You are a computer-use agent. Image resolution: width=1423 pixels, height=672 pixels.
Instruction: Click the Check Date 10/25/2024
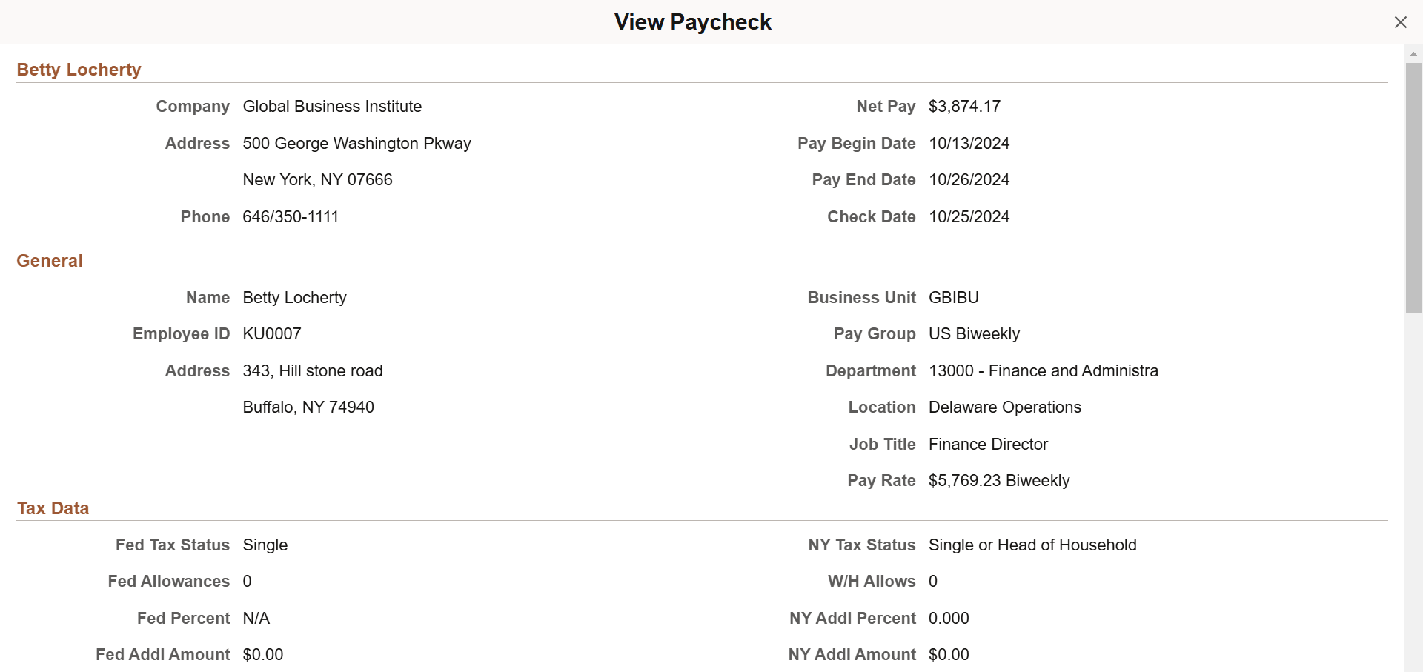[969, 216]
